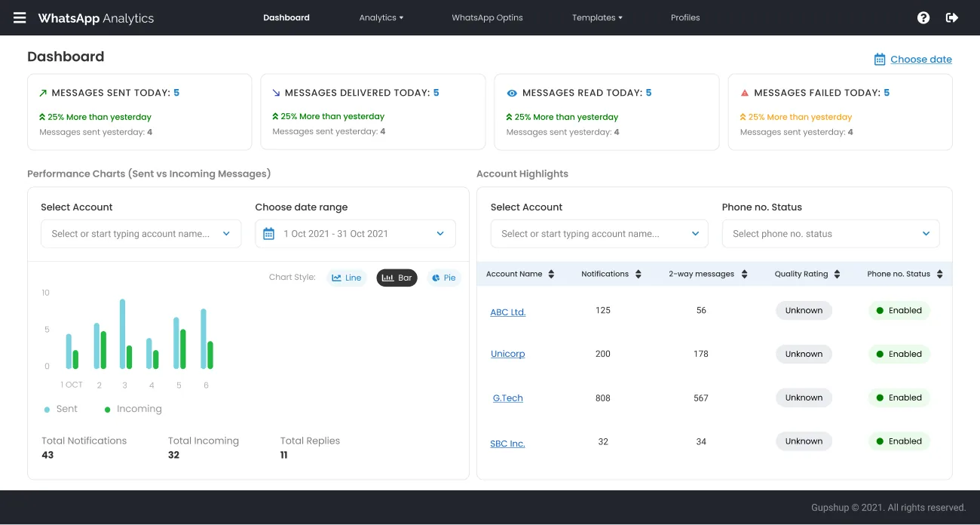Switch chart style to Pie
The height and width of the screenshot is (525, 980).
pos(444,278)
